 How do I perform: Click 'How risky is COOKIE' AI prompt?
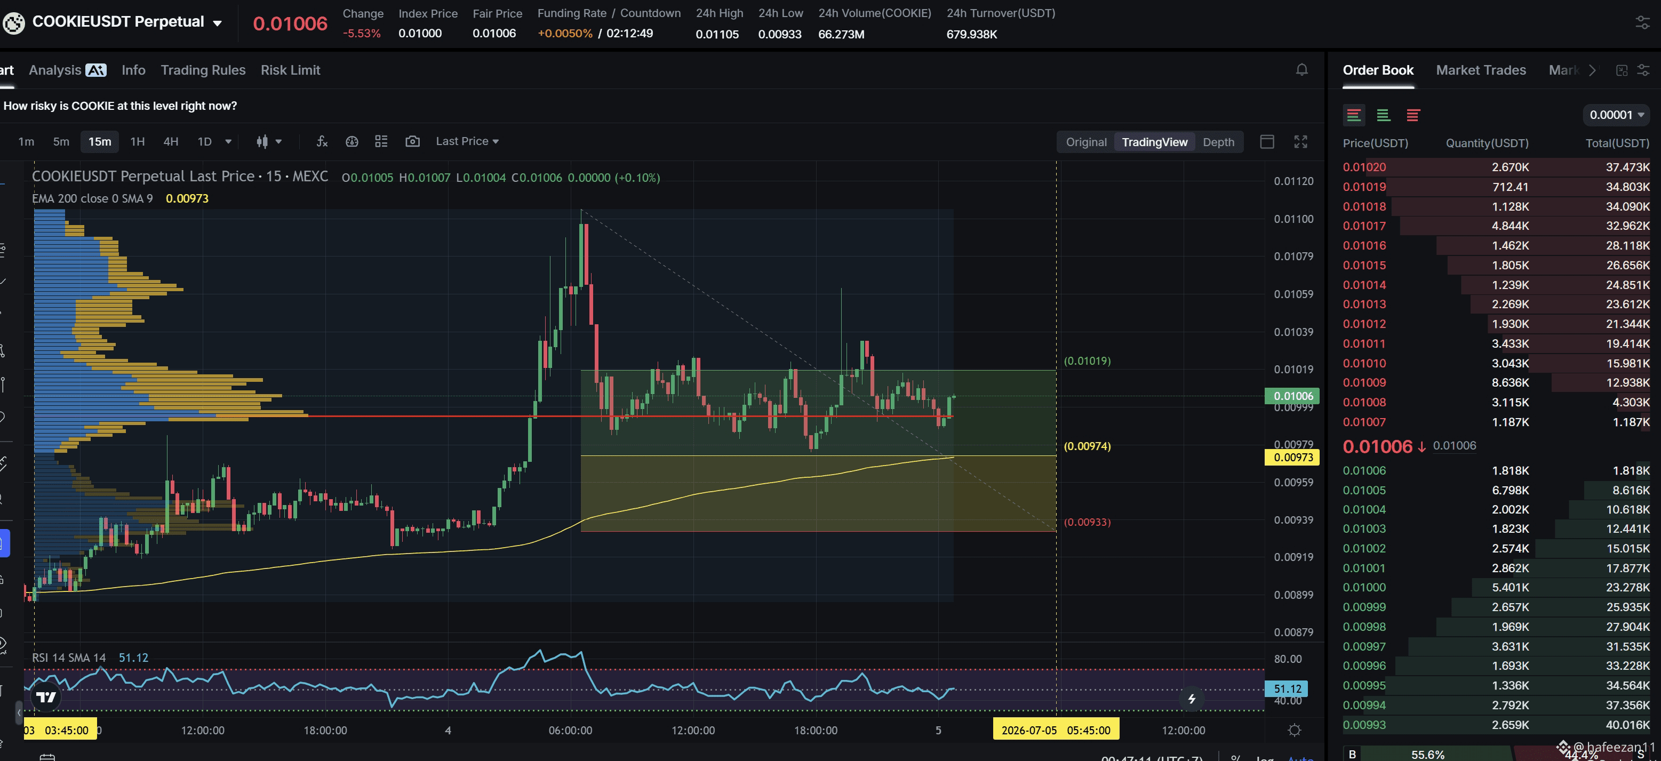[x=120, y=106]
